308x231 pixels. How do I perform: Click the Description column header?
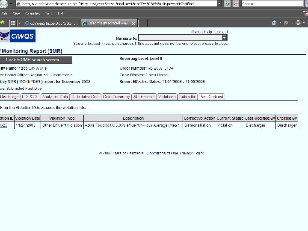pos(133,118)
